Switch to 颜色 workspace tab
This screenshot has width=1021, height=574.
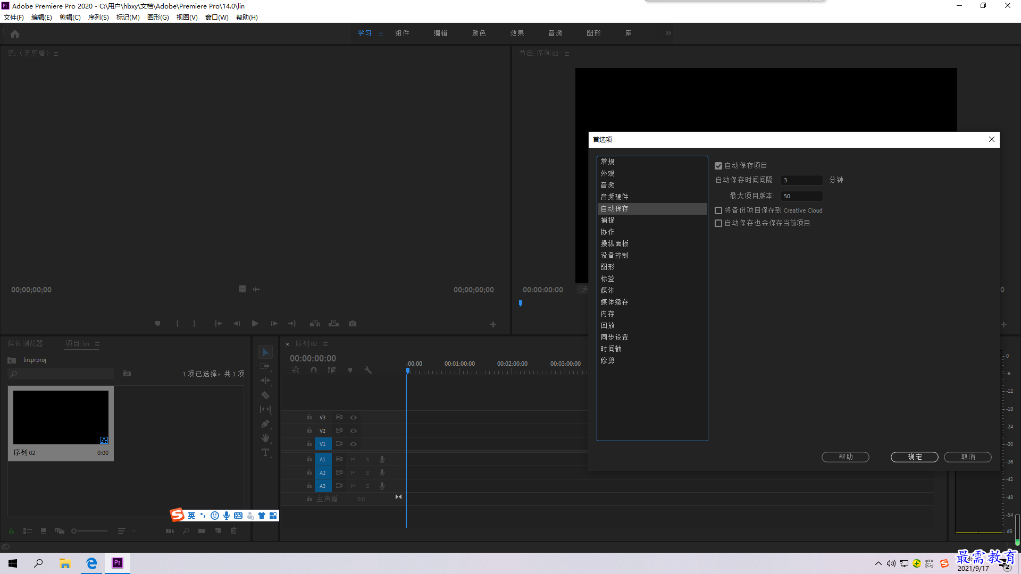[x=479, y=33]
